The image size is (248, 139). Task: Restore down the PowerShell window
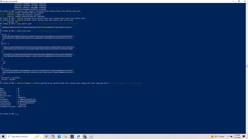coord(239,1)
